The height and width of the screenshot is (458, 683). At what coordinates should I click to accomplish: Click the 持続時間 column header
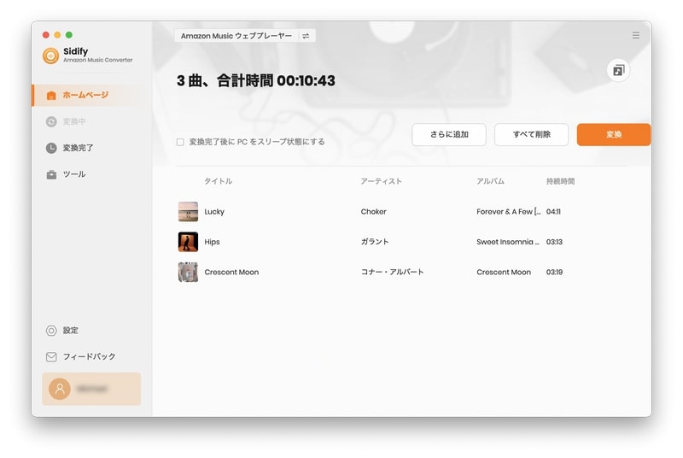point(561,181)
